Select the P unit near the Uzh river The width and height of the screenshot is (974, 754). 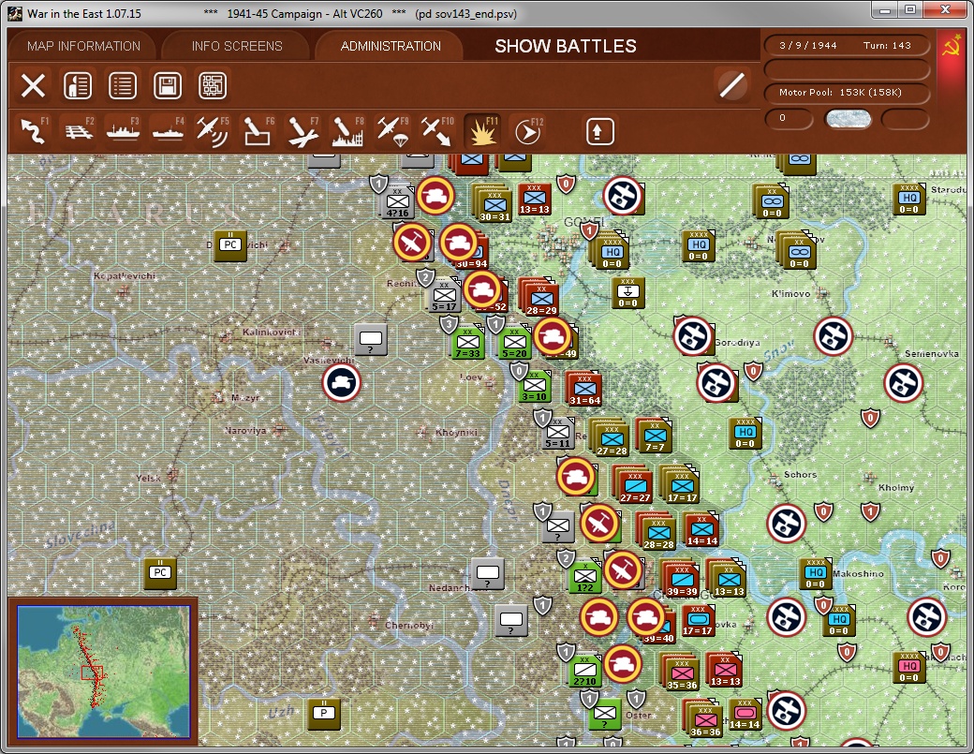click(324, 713)
